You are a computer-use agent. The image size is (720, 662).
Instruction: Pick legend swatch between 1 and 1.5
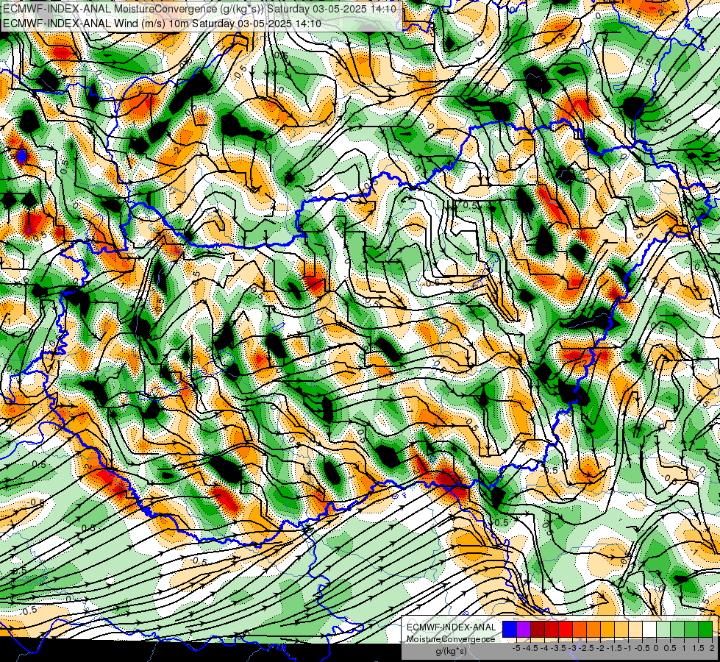691,629
